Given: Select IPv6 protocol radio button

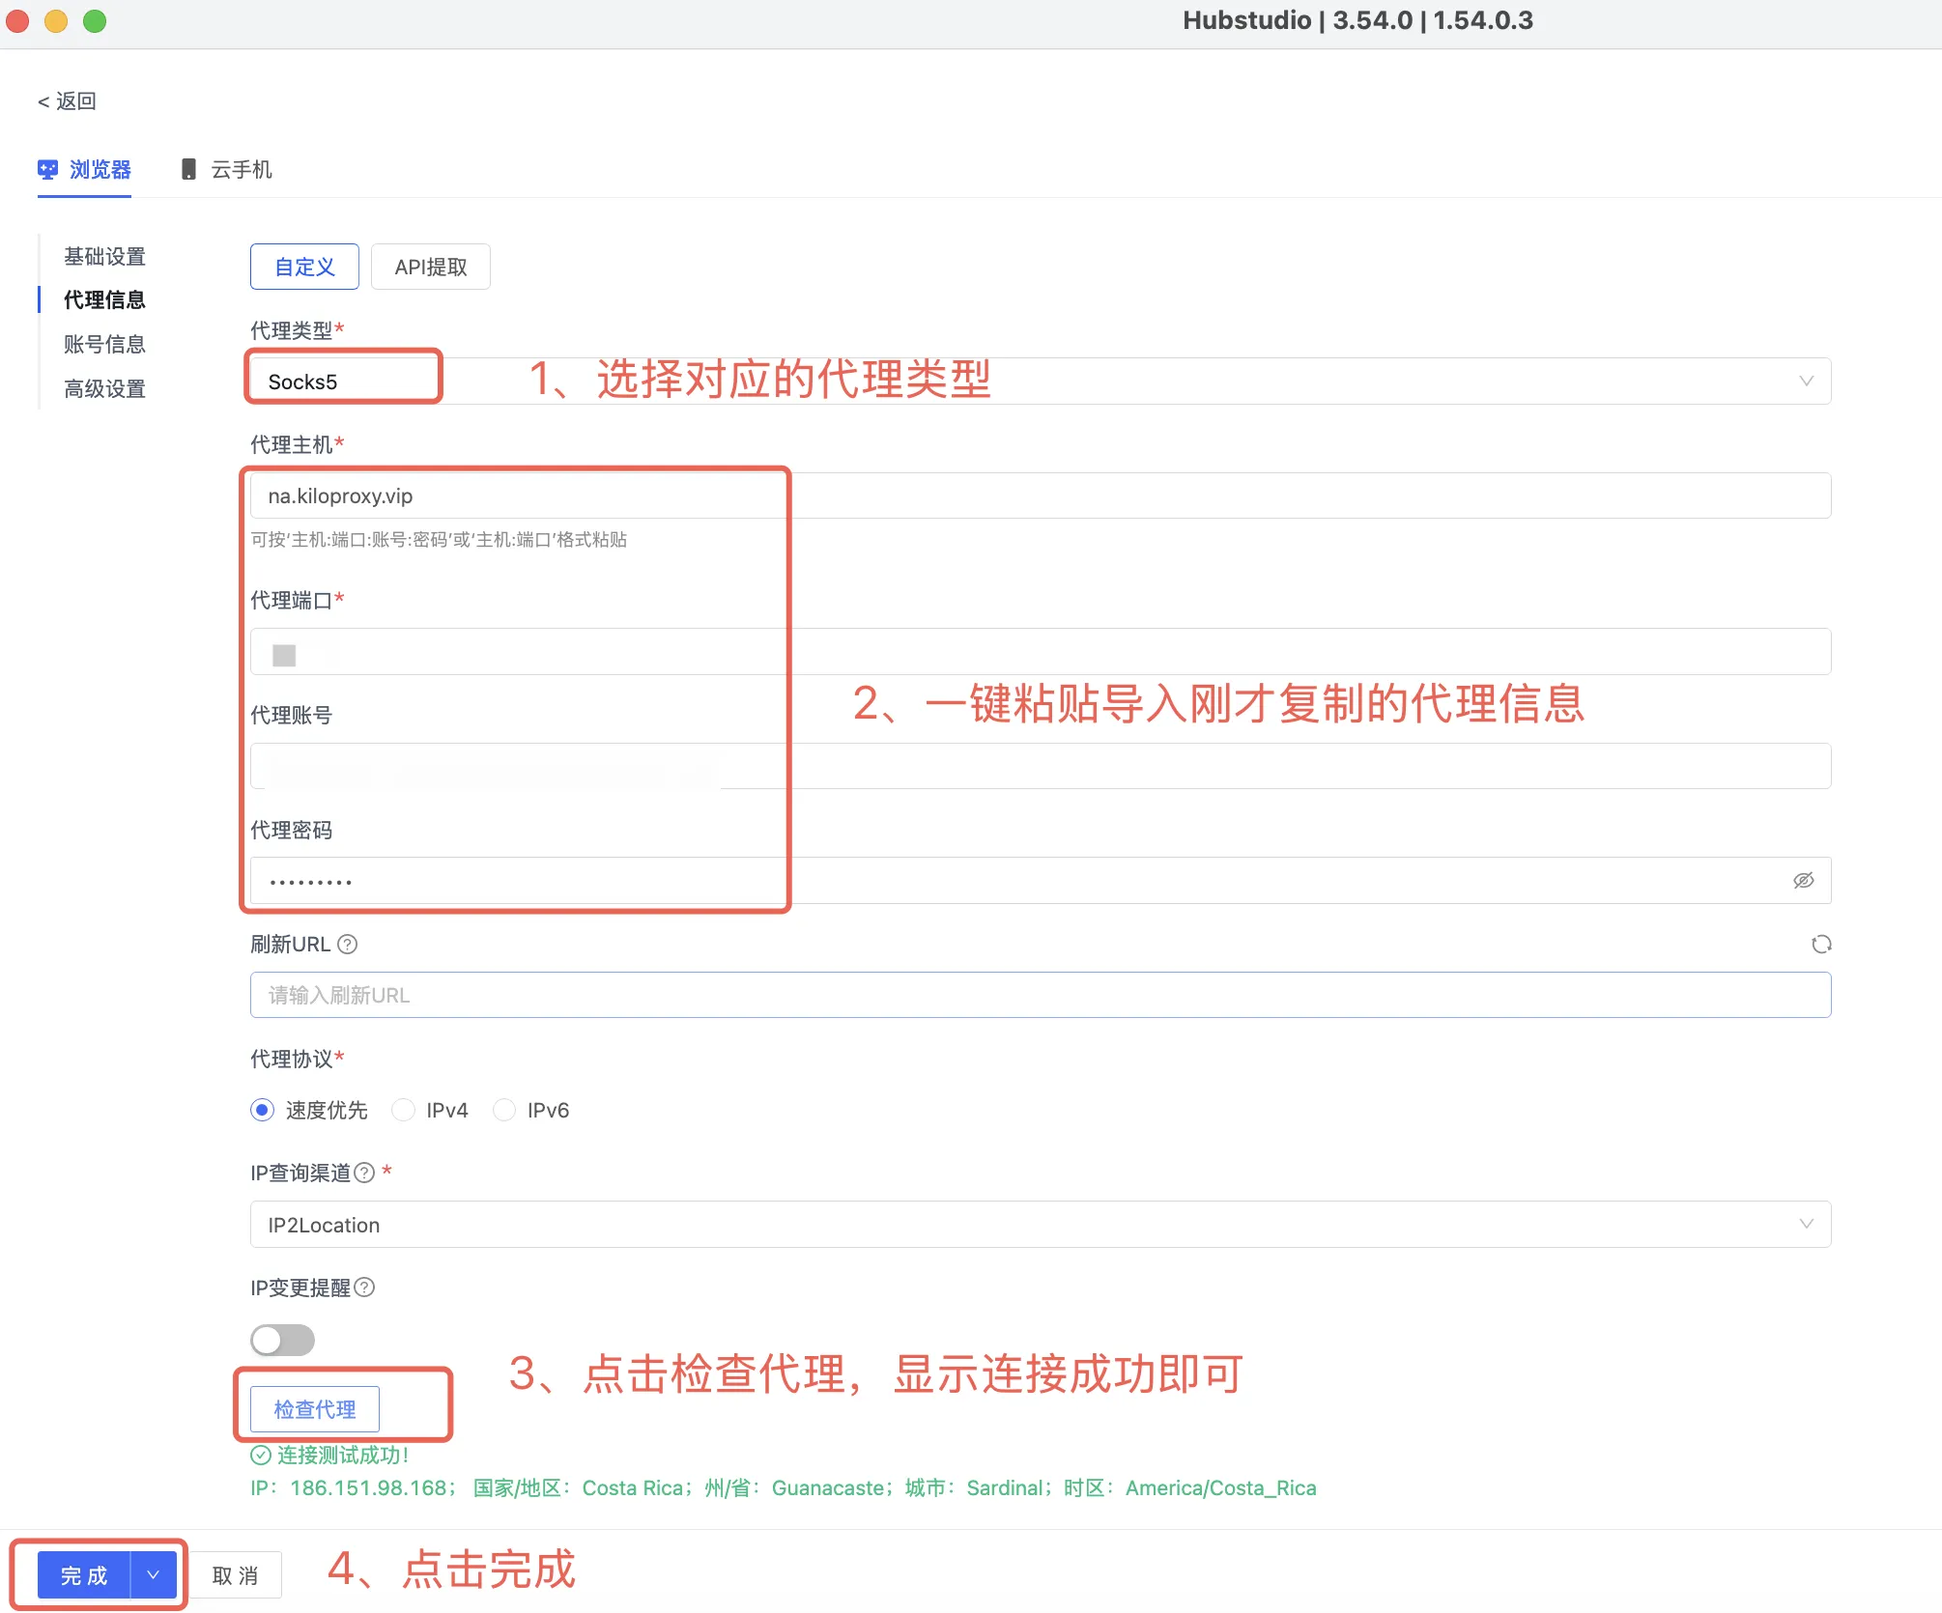Looking at the screenshot, I should click(504, 1110).
